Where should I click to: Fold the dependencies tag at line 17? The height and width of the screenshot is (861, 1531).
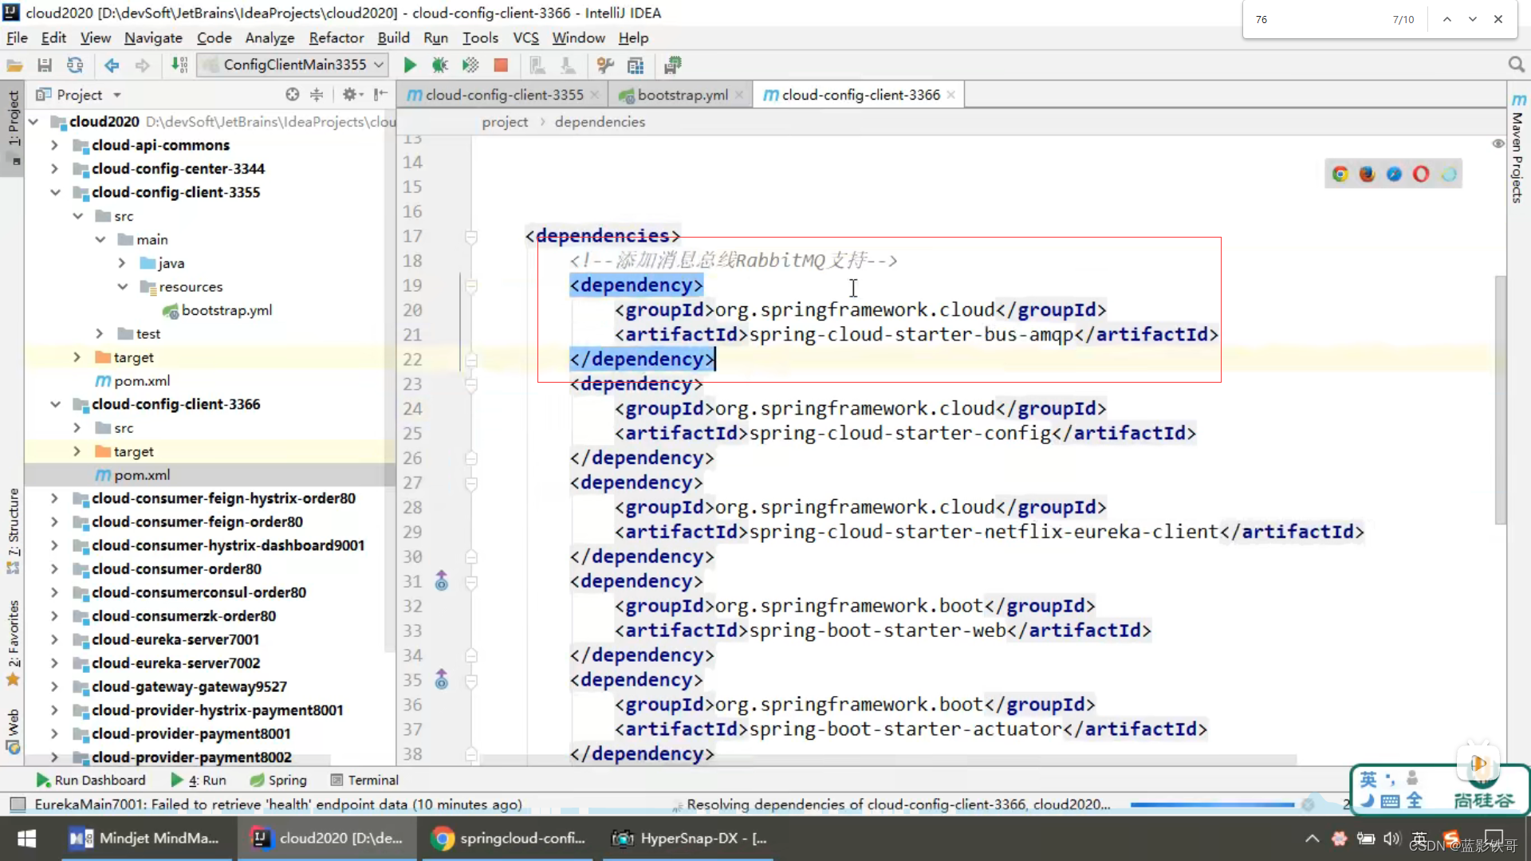pyautogui.click(x=471, y=237)
